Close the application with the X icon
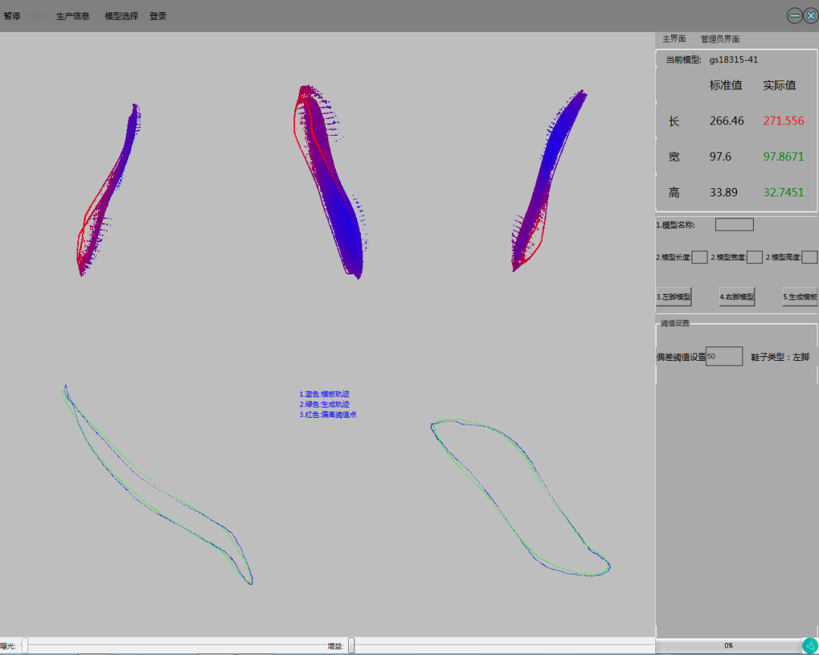Image resolution: width=819 pixels, height=655 pixels. coord(811,15)
